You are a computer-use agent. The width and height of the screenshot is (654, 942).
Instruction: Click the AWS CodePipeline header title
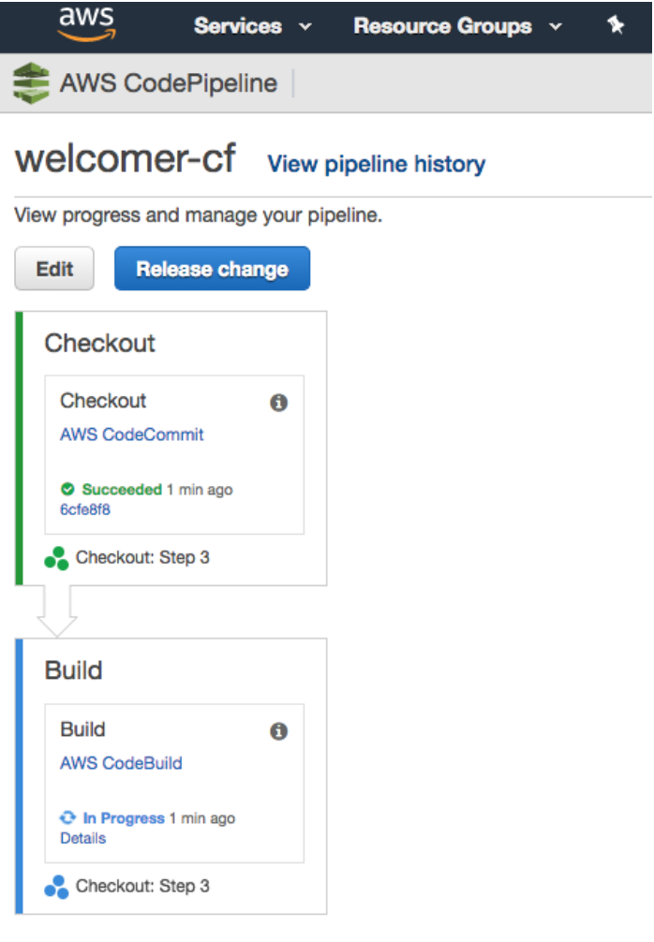169,83
